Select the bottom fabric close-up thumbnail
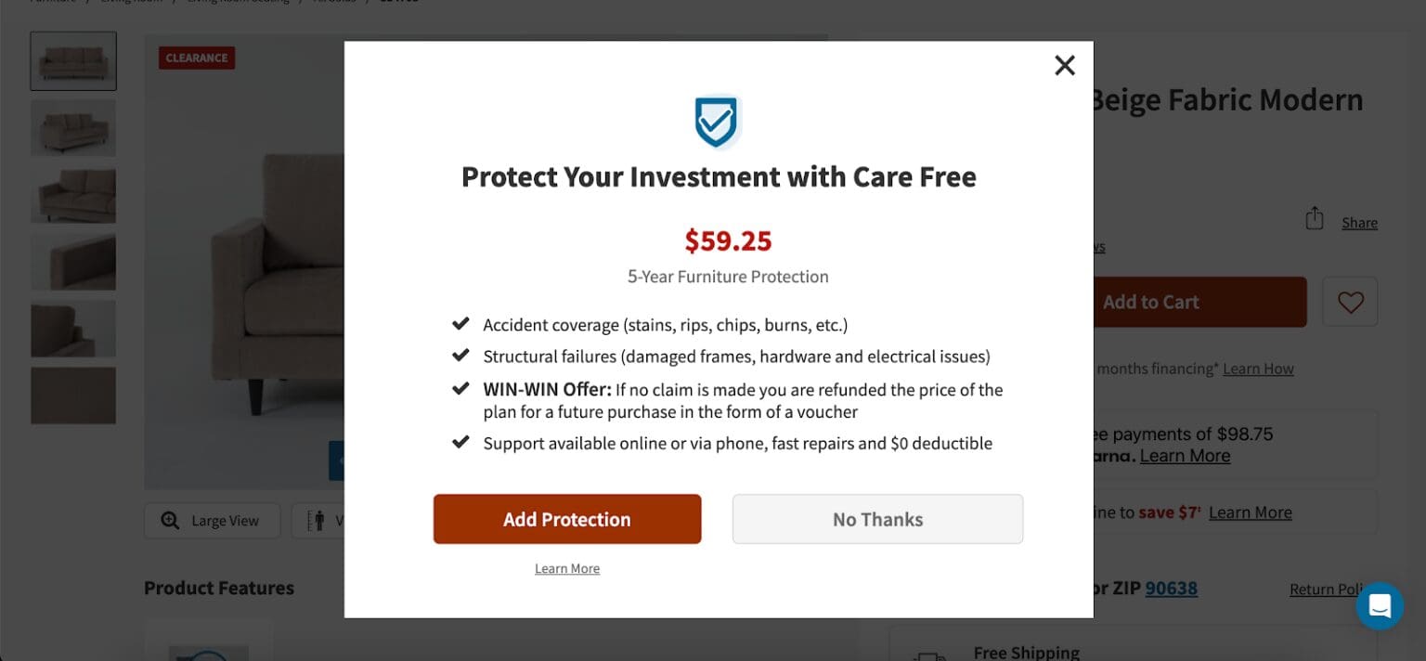 point(73,395)
